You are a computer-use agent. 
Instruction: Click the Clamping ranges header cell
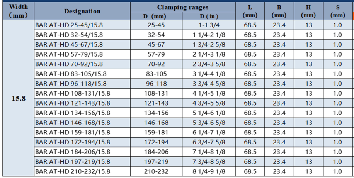(x=182, y=7)
